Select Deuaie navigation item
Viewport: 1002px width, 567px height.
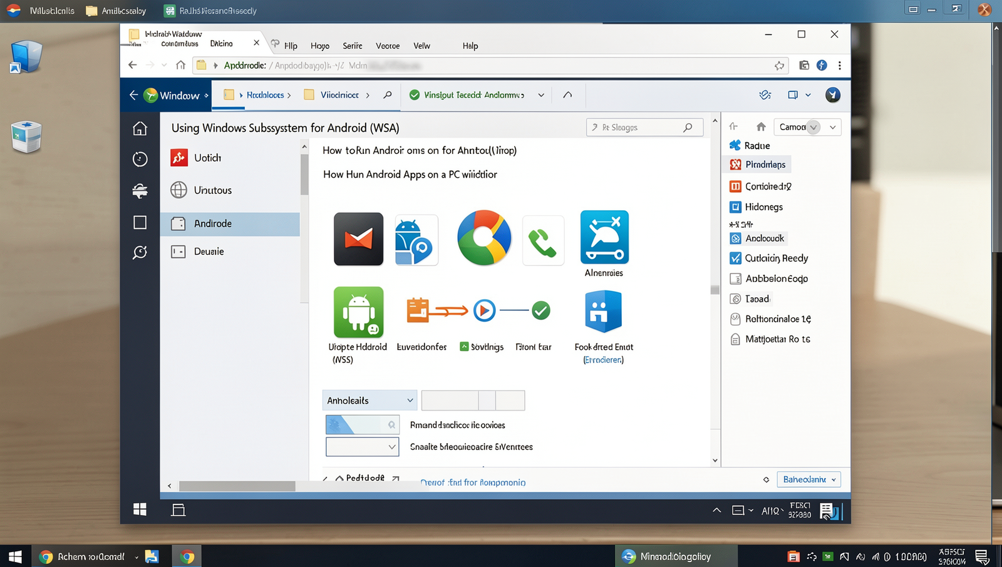[x=230, y=252]
